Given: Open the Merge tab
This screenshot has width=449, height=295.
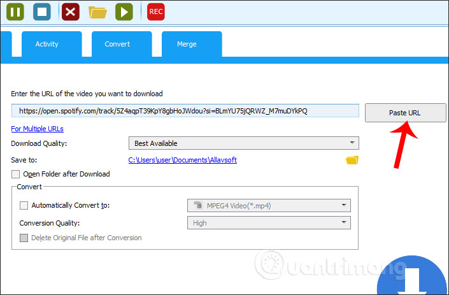Looking at the screenshot, I should (x=192, y=44).
